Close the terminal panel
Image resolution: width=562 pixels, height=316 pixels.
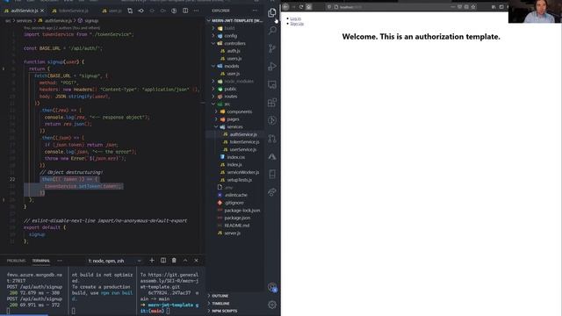[x=196, y=261]
